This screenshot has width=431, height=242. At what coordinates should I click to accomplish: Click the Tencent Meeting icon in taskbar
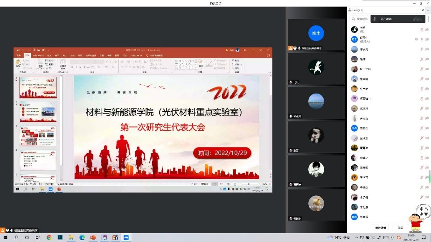pyautogui.click(x=126, y=237)
